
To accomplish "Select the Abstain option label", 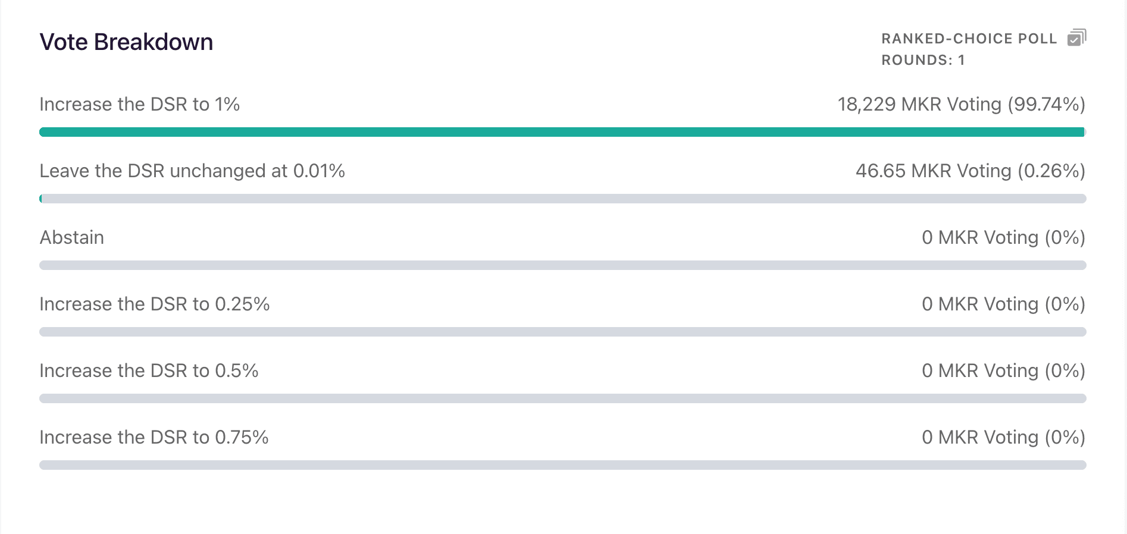I will (x=72, y=237).
